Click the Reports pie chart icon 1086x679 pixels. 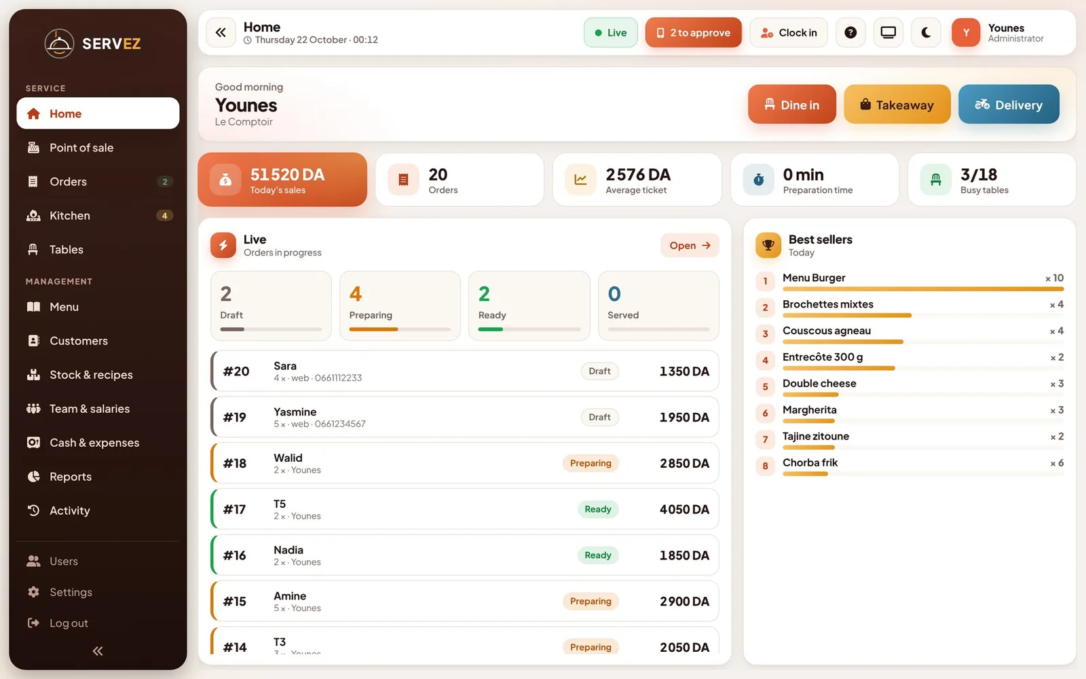[x=33, y=477]
